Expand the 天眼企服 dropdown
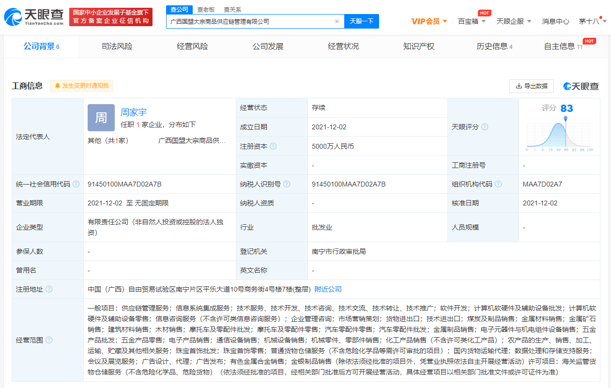Viewport: 611px width, 388px height. coord(514,21)
